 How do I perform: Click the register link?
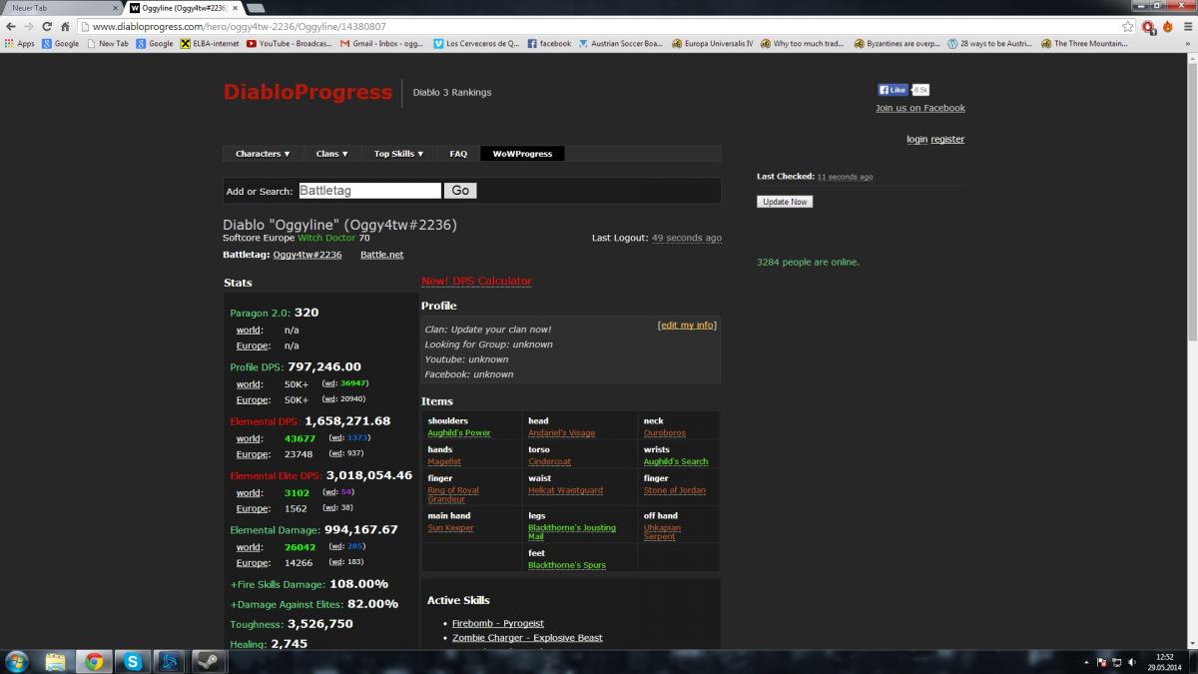[x=947, y=140]
